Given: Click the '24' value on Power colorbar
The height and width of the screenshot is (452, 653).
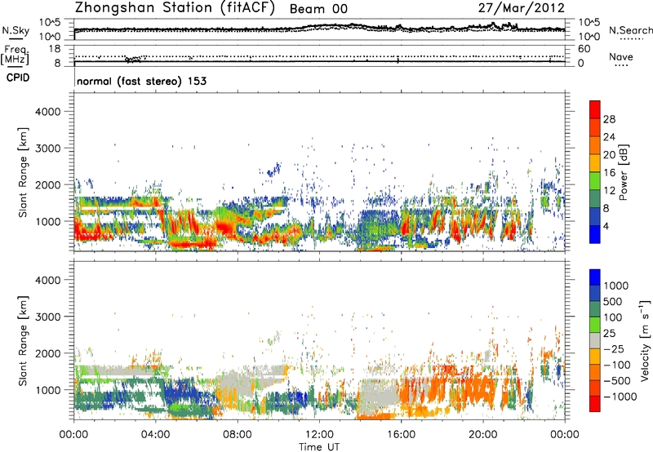Looking at the screenshot, I should 609,137.
